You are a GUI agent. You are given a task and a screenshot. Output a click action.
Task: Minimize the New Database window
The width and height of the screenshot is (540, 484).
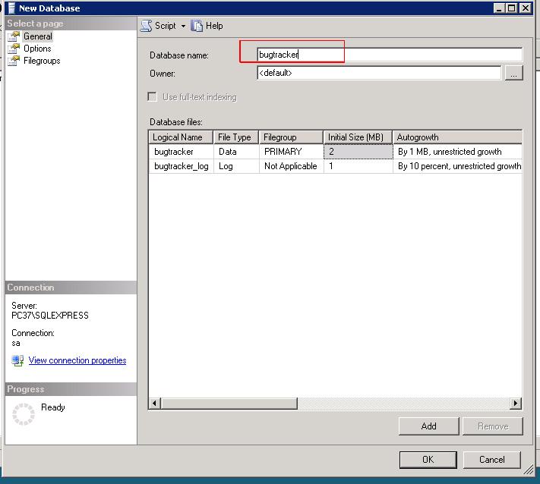(x=499, y=8)
